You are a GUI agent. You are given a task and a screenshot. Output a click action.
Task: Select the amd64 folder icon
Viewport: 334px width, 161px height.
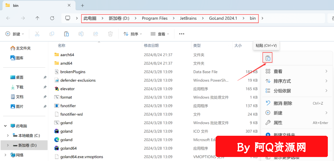pyautogui.click(x=57, y=63)
